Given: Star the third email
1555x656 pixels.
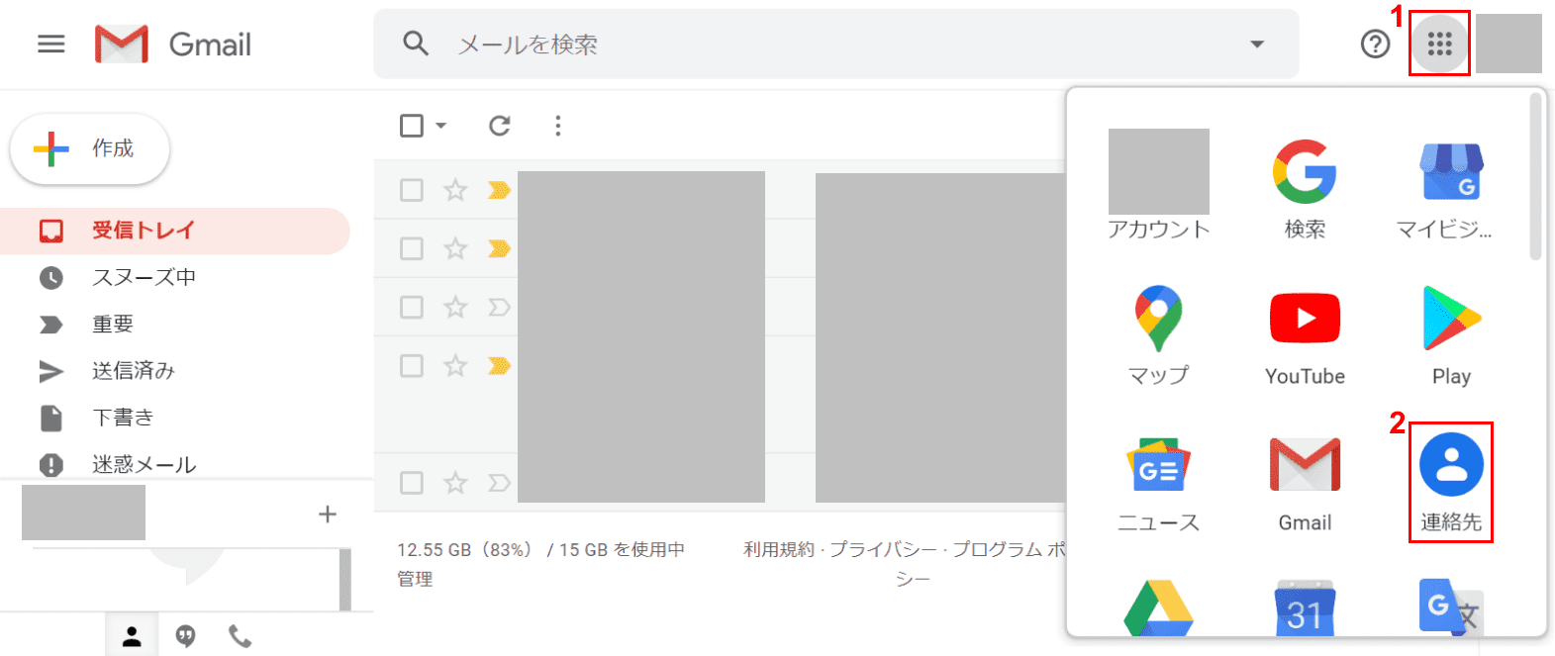Looking at the screenshot, I should [x=455, y=307].
